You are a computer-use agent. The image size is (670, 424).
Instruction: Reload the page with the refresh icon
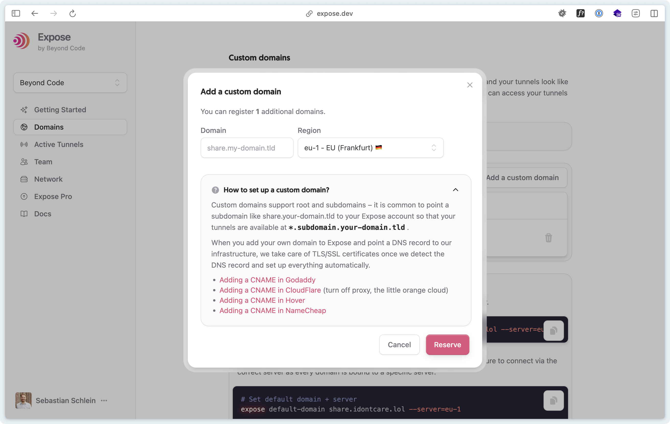(72, 13)
